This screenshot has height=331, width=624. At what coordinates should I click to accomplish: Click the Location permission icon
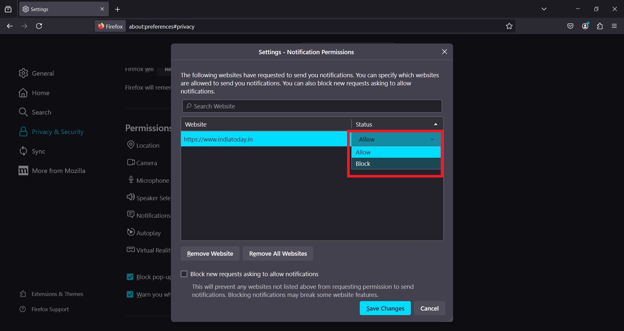(x=131, y=145)
